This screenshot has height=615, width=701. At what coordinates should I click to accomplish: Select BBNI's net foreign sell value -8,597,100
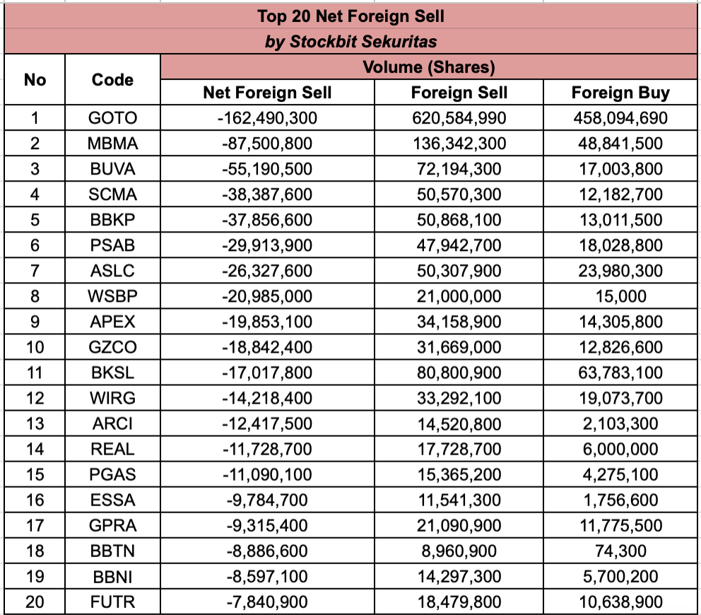(x=267, y=576)
